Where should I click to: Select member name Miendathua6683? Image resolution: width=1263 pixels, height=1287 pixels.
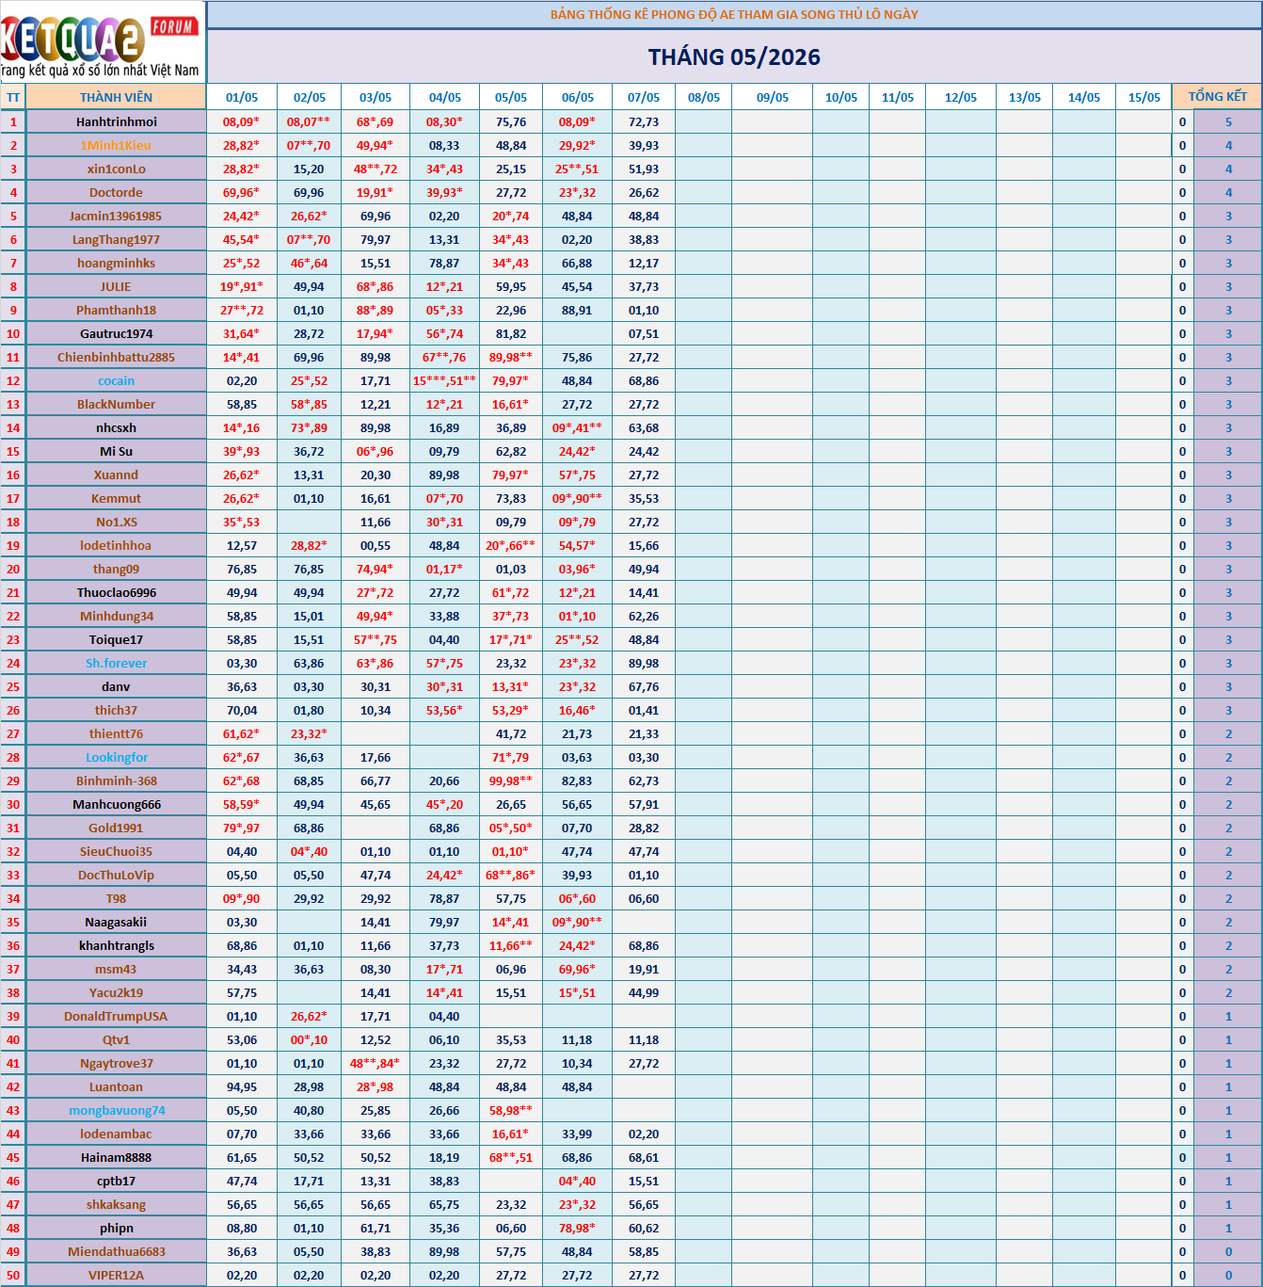[x=117, y=1251]
